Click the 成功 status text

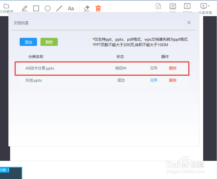point(121,80)
